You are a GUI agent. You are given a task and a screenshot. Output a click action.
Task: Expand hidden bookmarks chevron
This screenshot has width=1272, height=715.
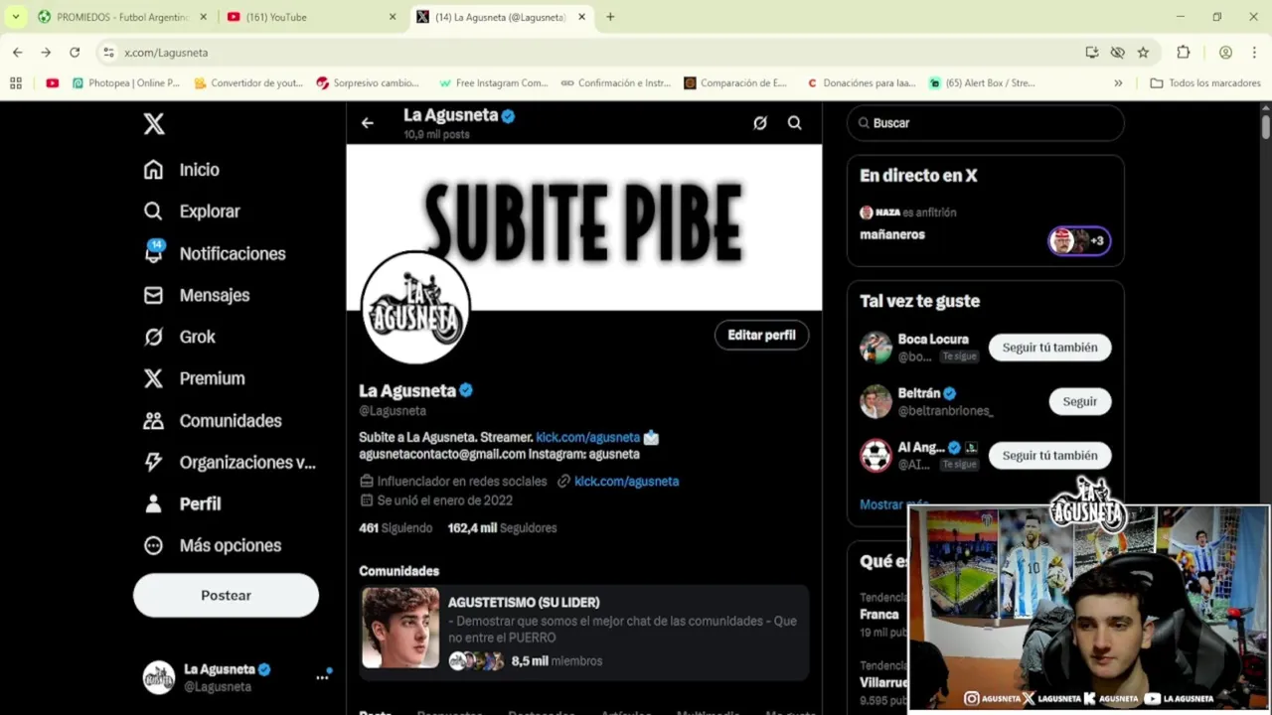click(1118, 83)
